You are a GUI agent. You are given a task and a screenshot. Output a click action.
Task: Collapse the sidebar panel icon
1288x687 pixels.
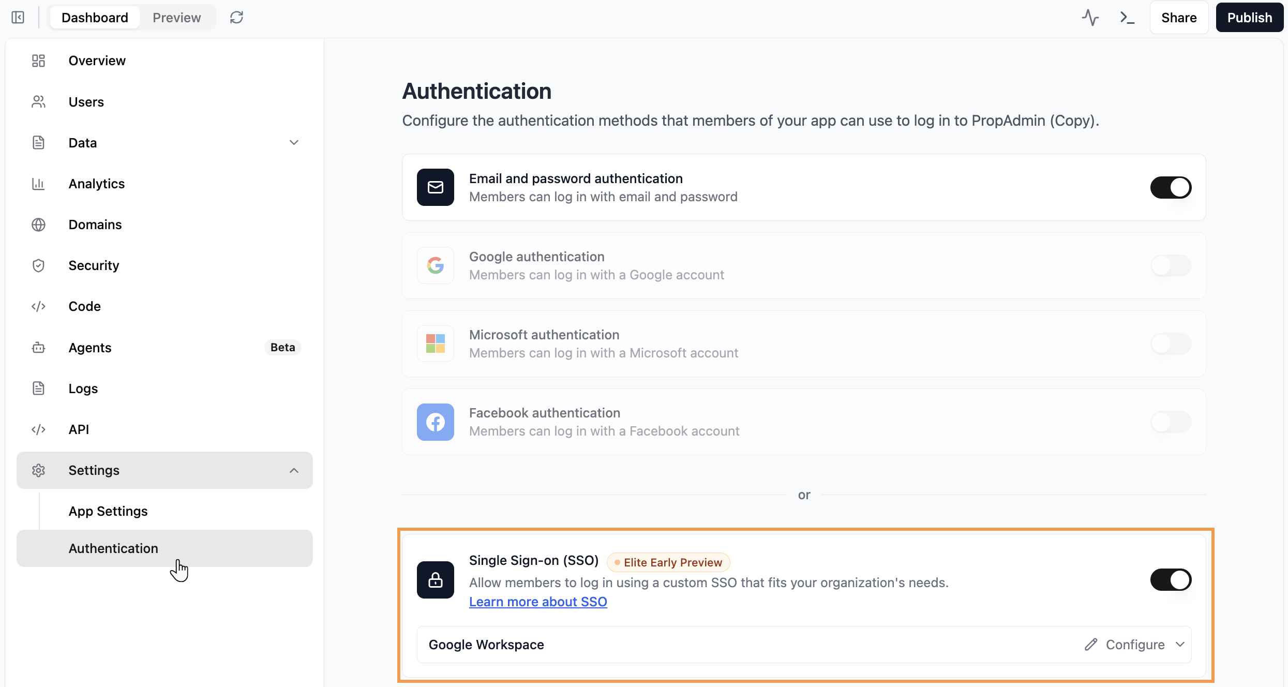(18, 18)
